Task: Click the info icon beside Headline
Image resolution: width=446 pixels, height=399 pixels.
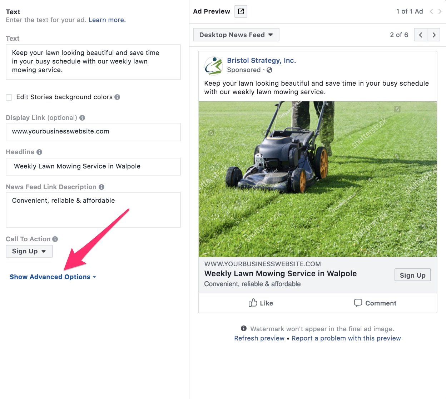Action: pos(39,152)
